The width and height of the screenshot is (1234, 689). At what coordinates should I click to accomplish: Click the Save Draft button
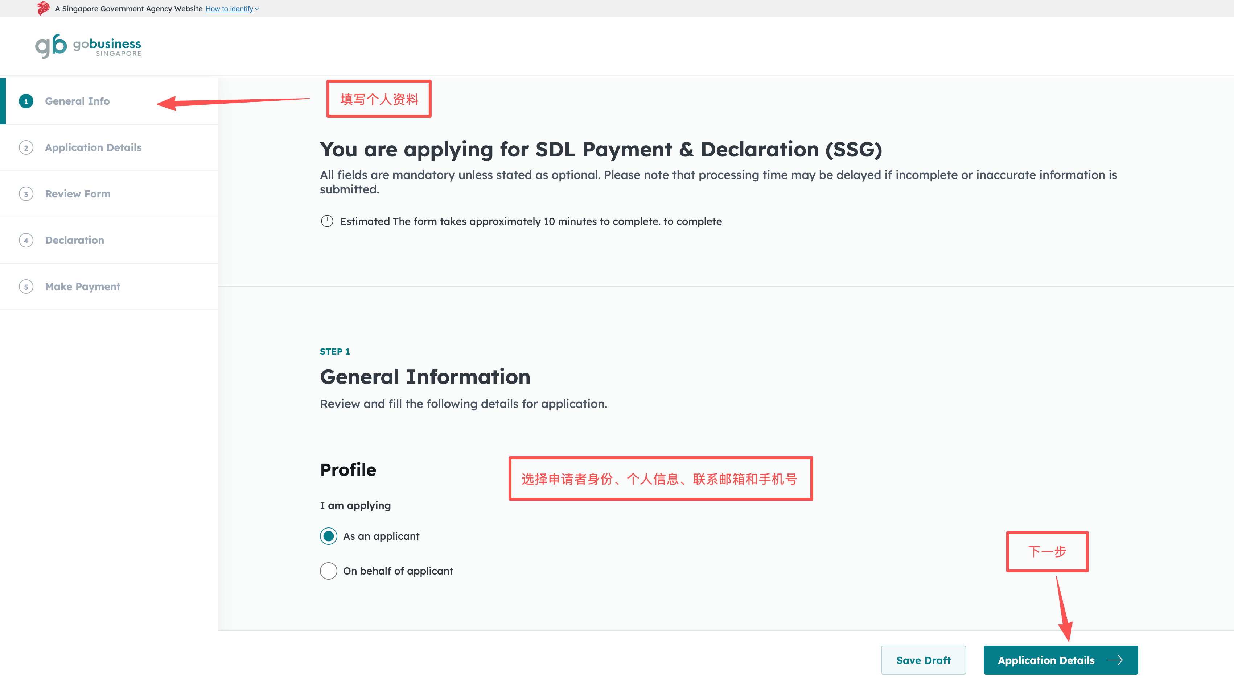click(x=923, y=660)
